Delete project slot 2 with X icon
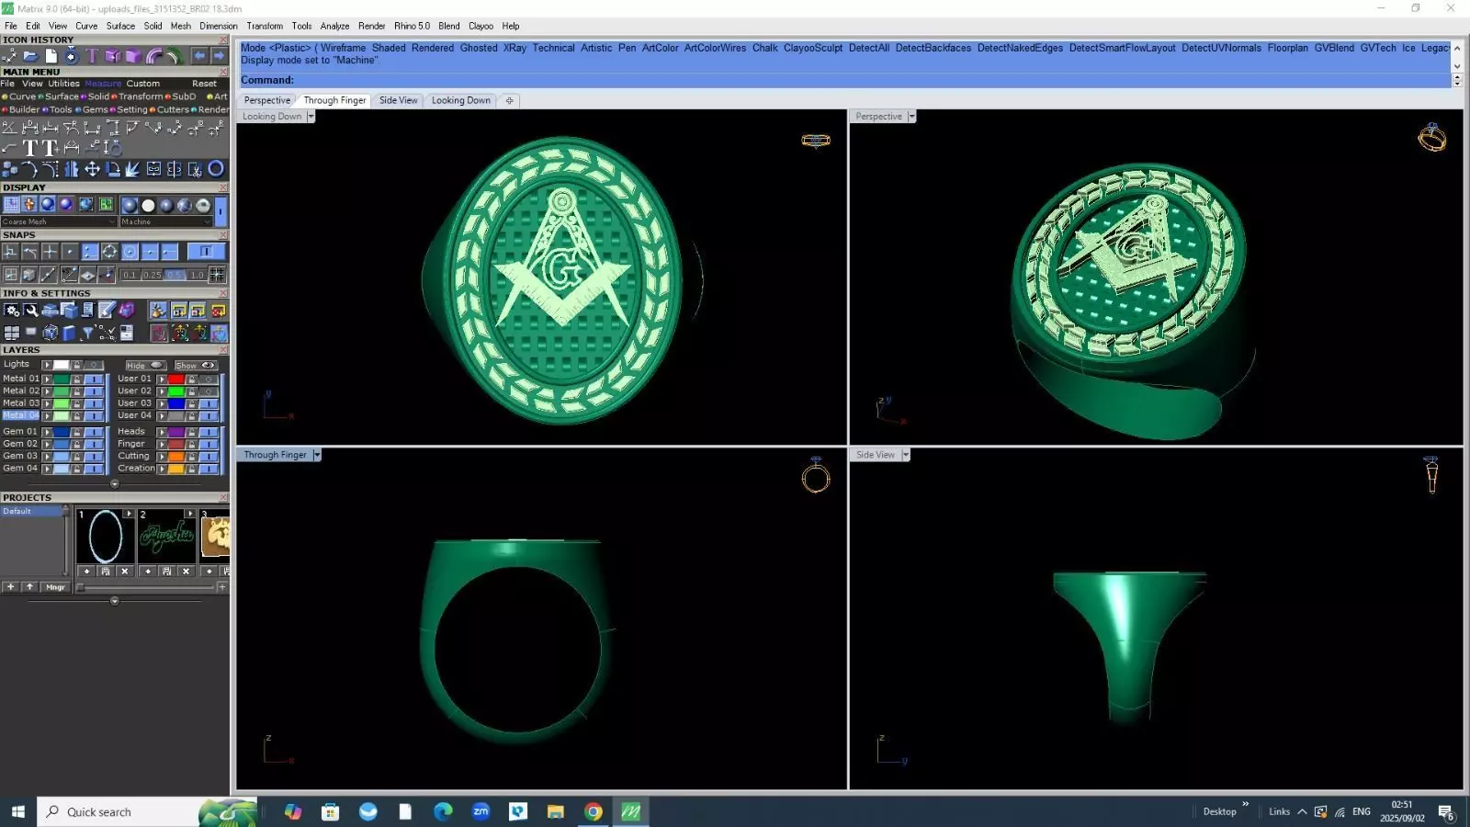Viewport: 1470px width, 827px height. (x=186, y=571)
